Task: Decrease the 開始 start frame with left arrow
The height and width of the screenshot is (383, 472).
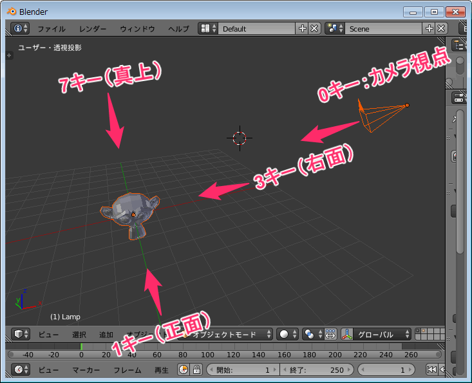Action: [211, 369]
